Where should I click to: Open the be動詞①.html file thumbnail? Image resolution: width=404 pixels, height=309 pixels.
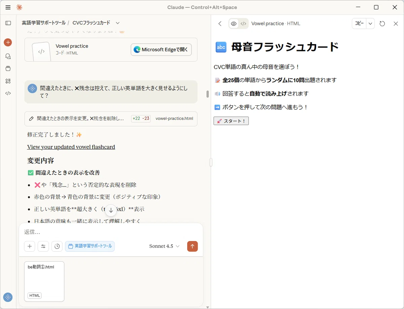[44, 281]
